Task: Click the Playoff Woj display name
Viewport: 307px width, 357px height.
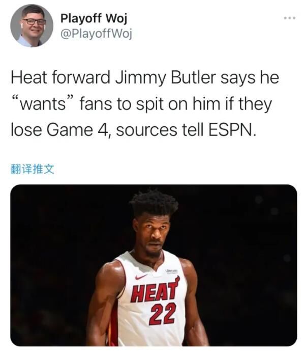Action: tap(94, 18)
